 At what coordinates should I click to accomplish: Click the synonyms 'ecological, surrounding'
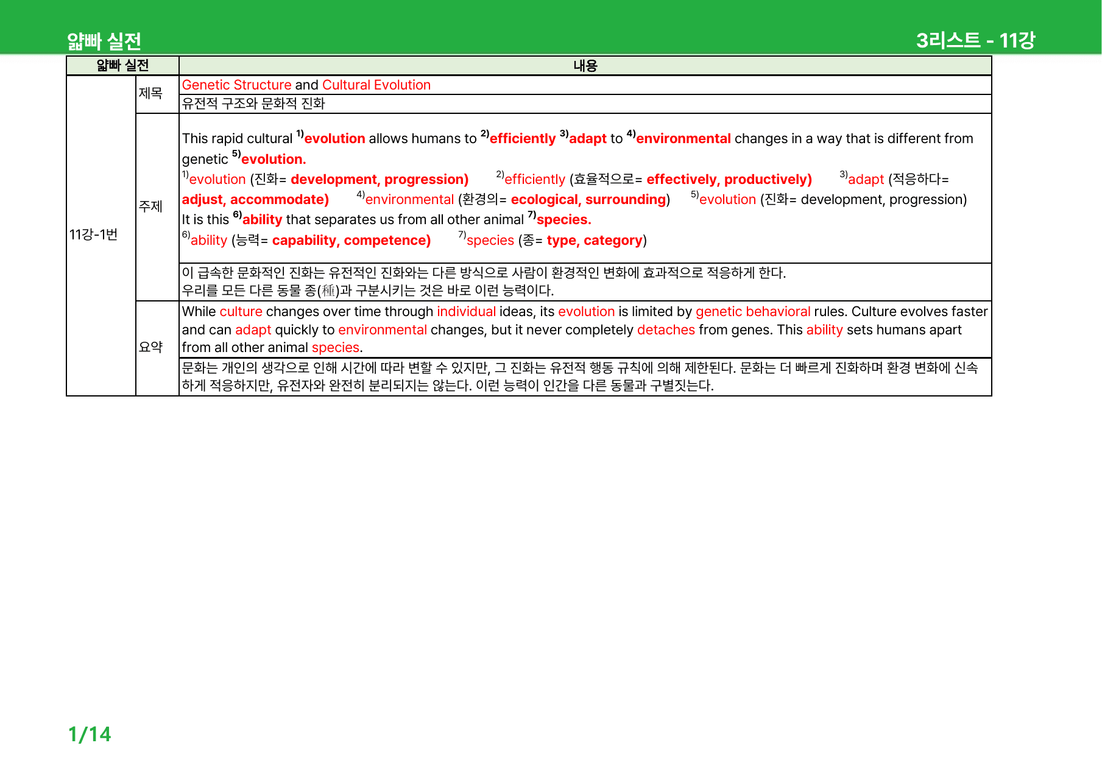point(588,200)
